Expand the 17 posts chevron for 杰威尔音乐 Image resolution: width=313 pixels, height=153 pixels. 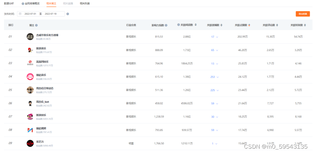(217, 37)
